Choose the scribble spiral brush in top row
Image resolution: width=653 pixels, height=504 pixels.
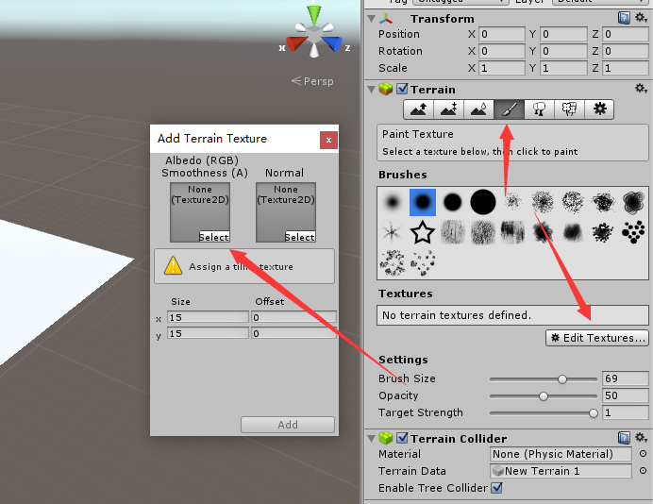[x=633, y=202]
